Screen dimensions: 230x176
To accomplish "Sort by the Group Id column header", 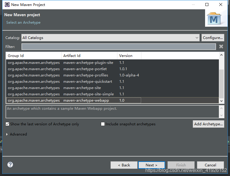I will [x=34, y=56].
